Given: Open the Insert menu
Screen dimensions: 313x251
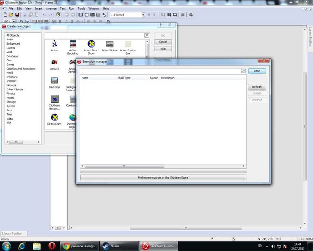Looking at the screenshot, I should point(38,8).
